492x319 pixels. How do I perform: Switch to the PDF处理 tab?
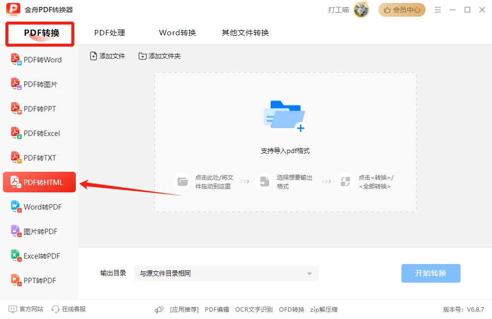(110, 33)
